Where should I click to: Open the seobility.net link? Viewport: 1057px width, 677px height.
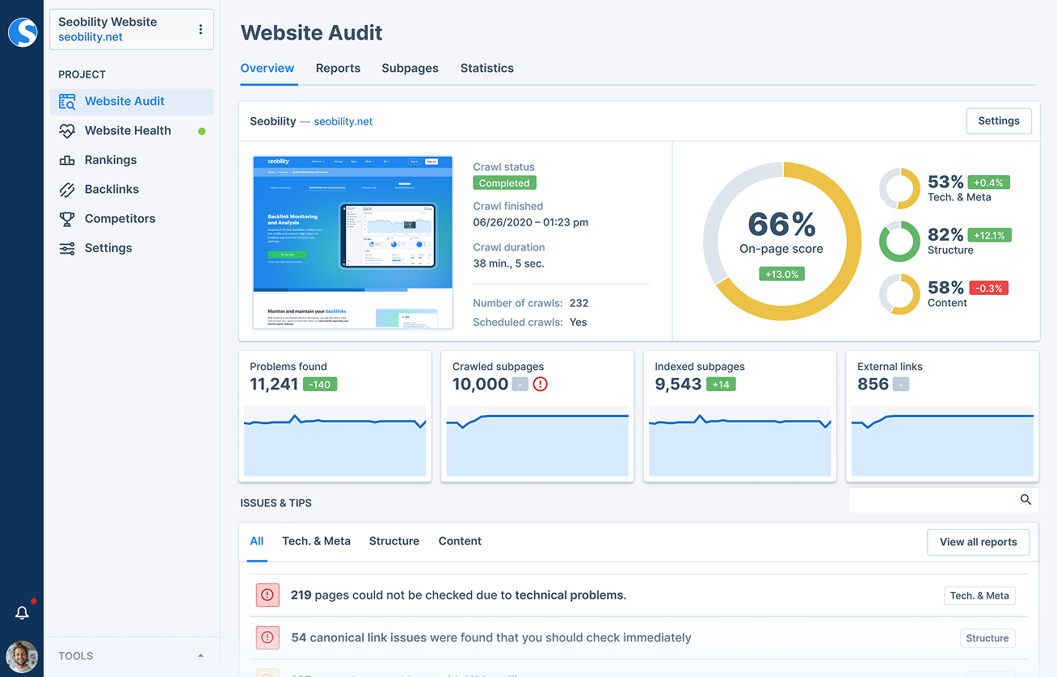(x=343, y=121)
